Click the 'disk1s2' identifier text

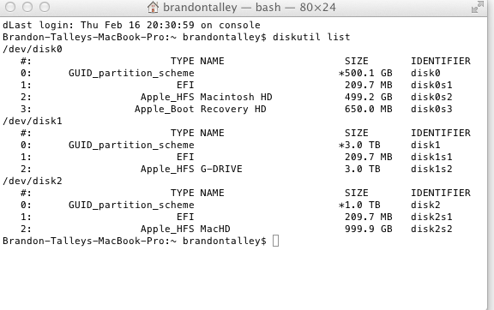431,169
